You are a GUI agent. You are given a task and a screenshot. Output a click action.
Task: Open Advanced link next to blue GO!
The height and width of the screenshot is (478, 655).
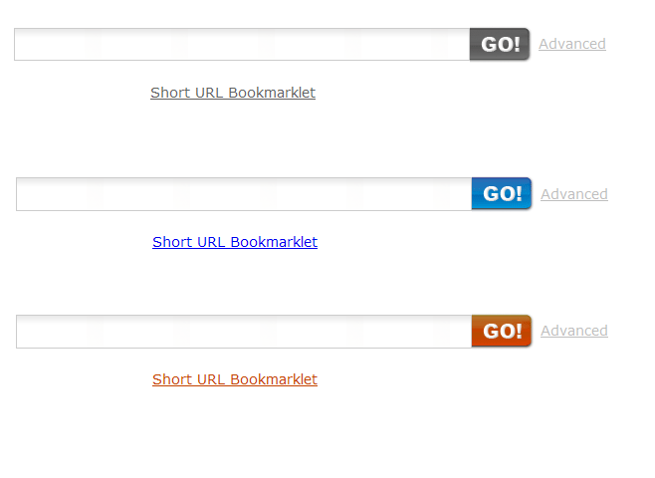574,194
